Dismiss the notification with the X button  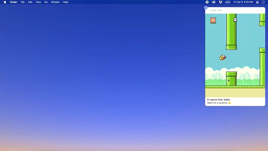(x=206, y=8)
